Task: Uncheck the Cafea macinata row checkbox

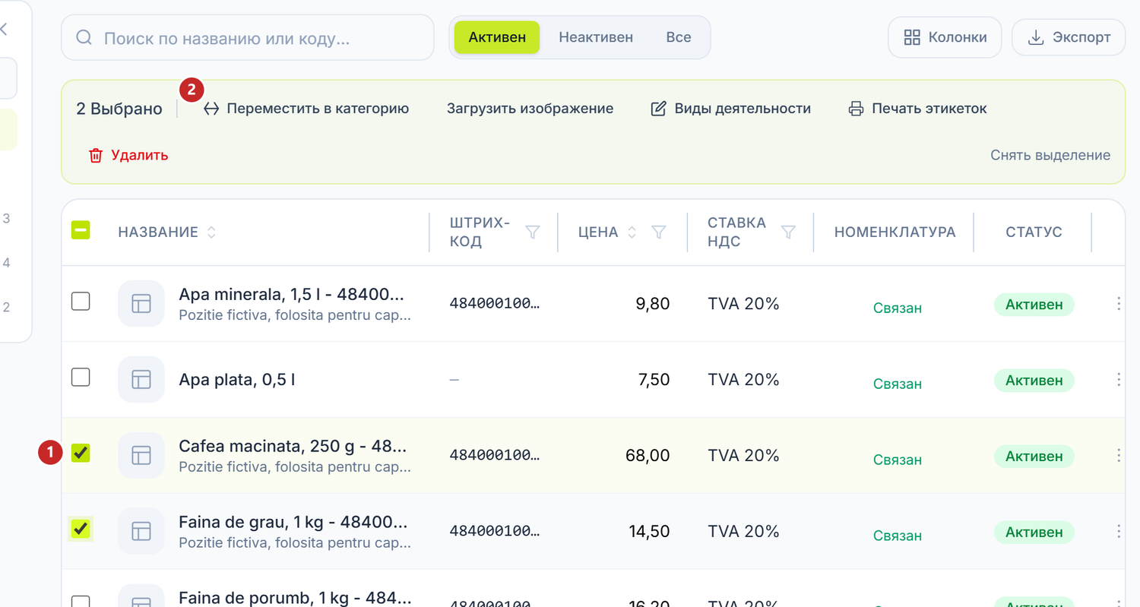Action: click(81, 453)
